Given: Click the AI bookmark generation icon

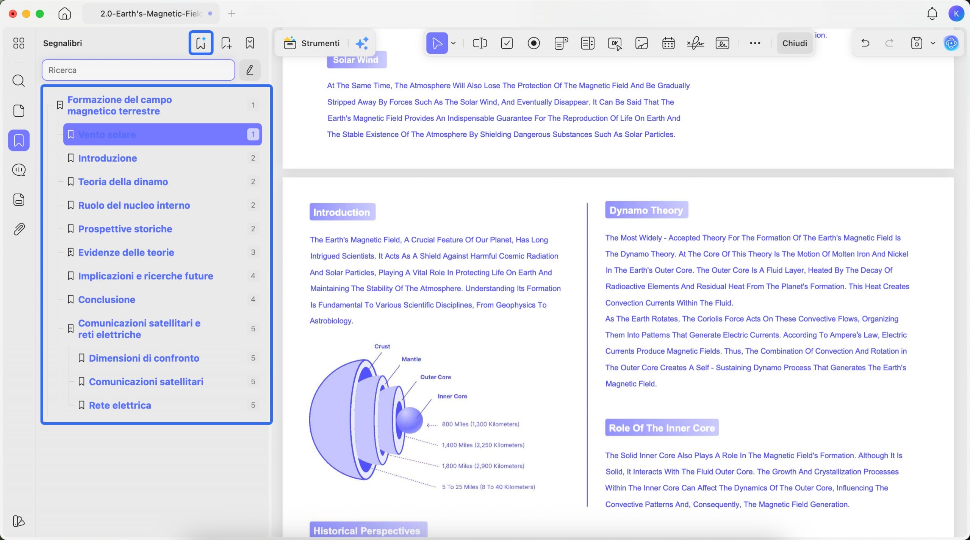Looking at the screenshot, I should (x=201, y=43).
